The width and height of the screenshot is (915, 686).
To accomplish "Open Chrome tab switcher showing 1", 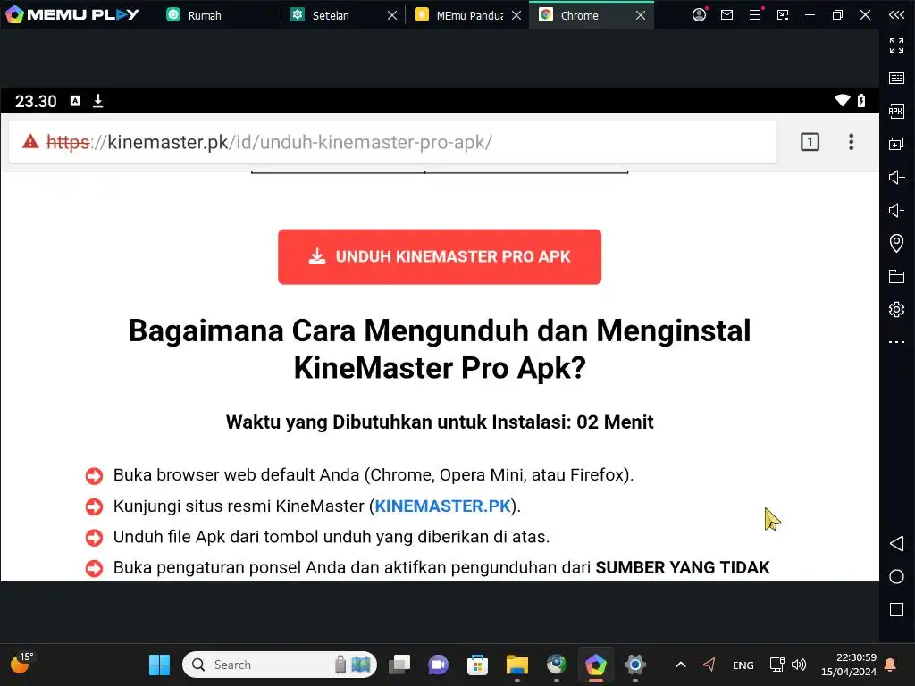I will 810,142.
